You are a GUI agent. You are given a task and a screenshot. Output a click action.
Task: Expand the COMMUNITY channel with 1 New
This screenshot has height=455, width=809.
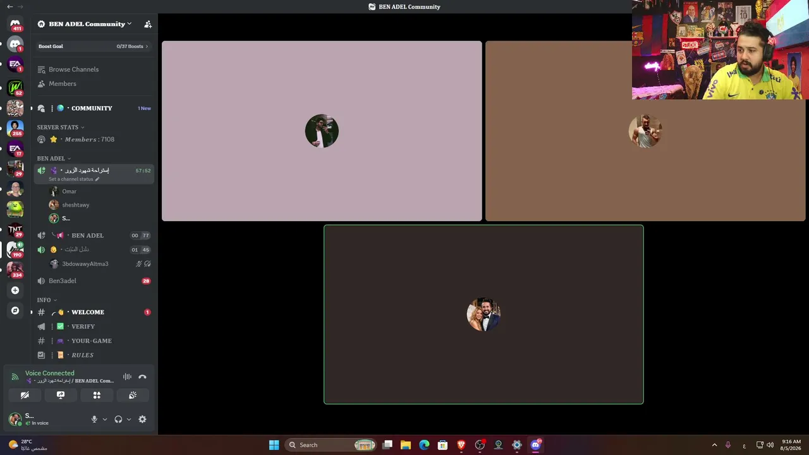pyautogui.click(x=94, y=108)
